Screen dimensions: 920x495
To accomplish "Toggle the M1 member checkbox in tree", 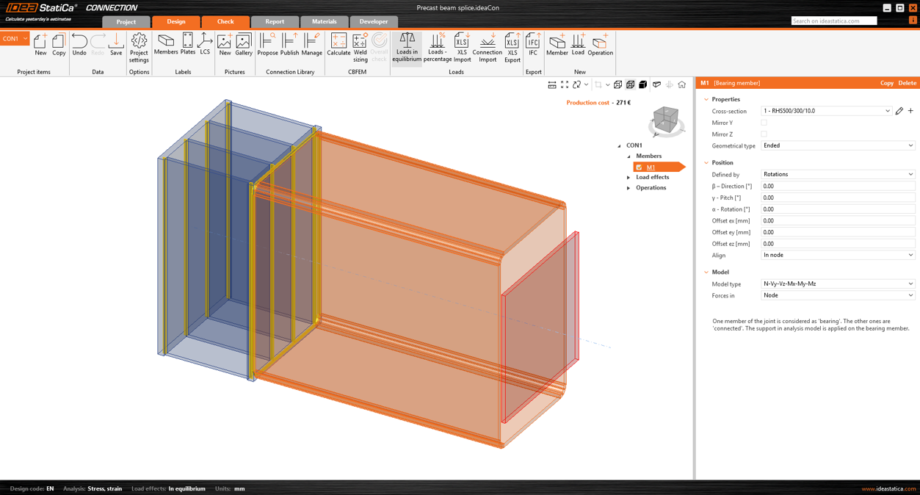I will tap(639, 167).
